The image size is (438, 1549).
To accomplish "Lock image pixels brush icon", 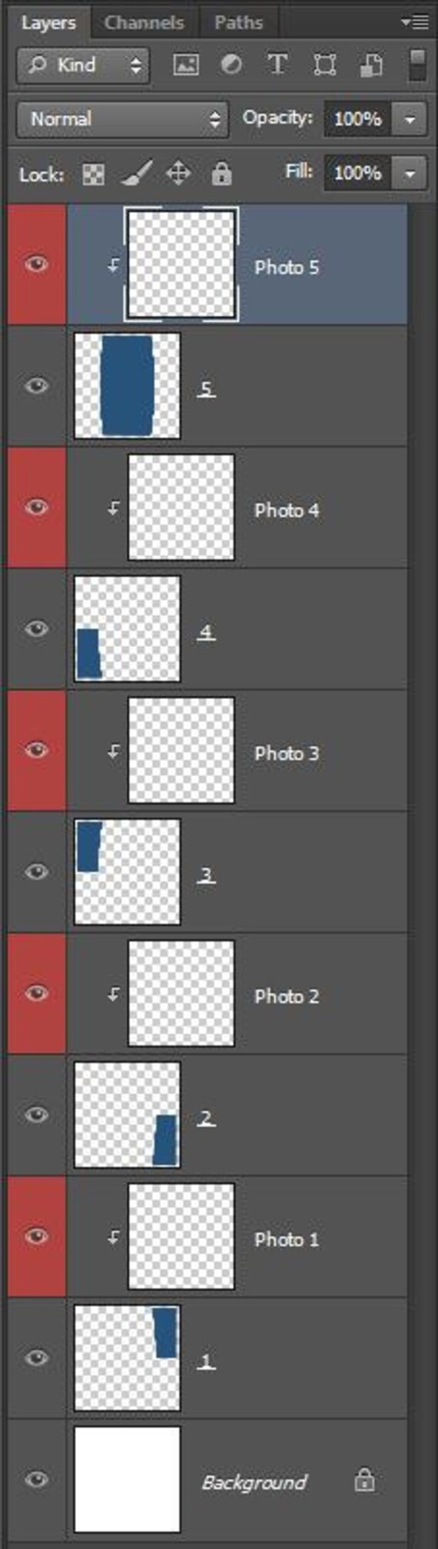I will pos(136,174).
